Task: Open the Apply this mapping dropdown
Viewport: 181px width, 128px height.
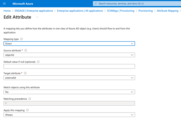Action: coord(69,115)
